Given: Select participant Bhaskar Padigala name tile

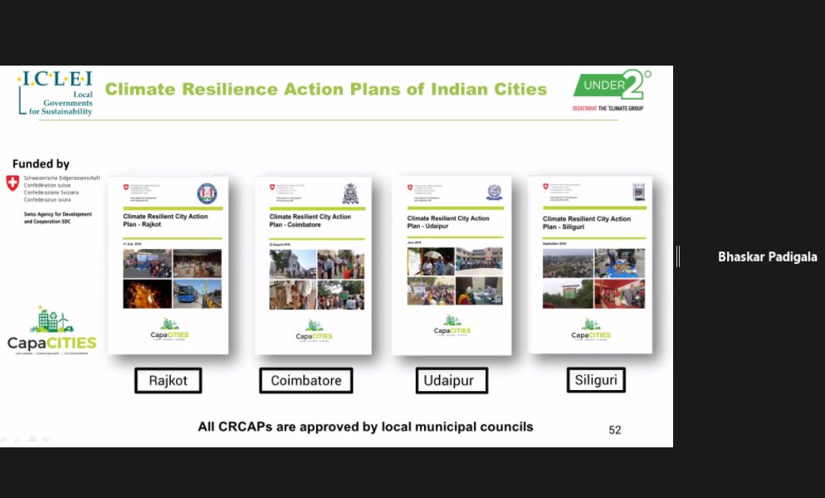Looking at the screenshot, I should 768,257.
